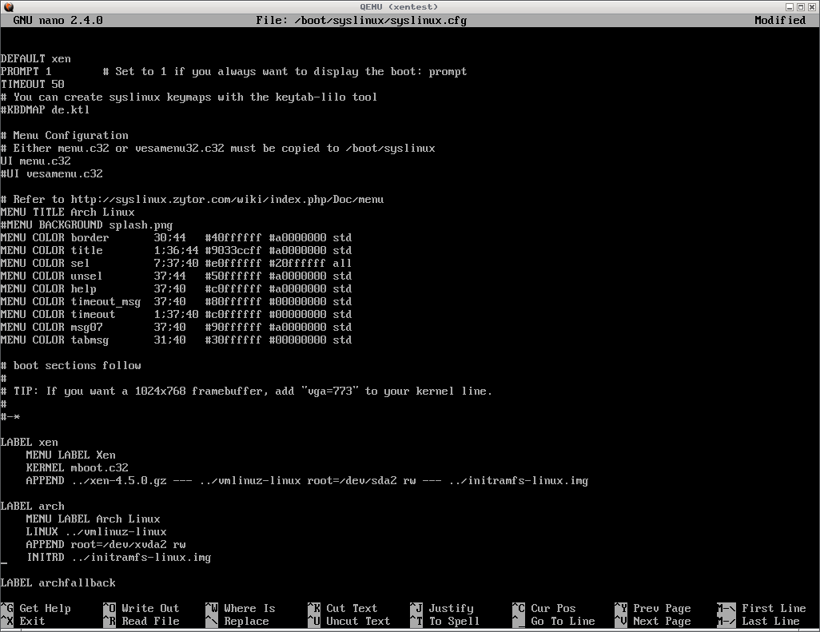820x632 pixels.
Task: Click the Last Line shortcut
Action: [770, 621]
